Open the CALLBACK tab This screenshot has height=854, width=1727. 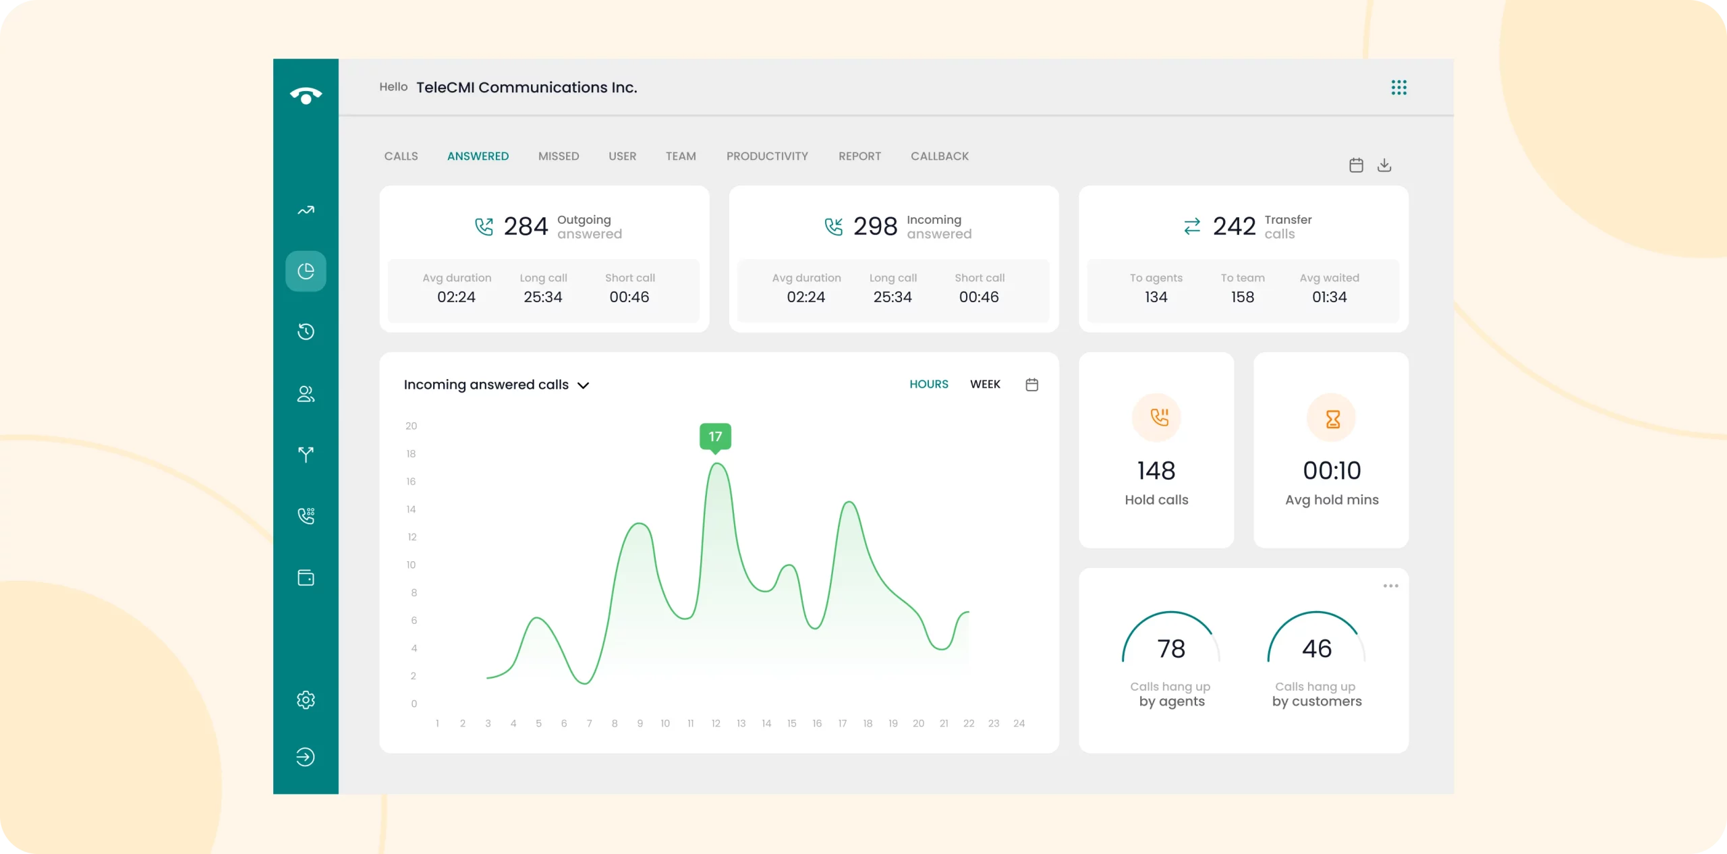(939, 156)
